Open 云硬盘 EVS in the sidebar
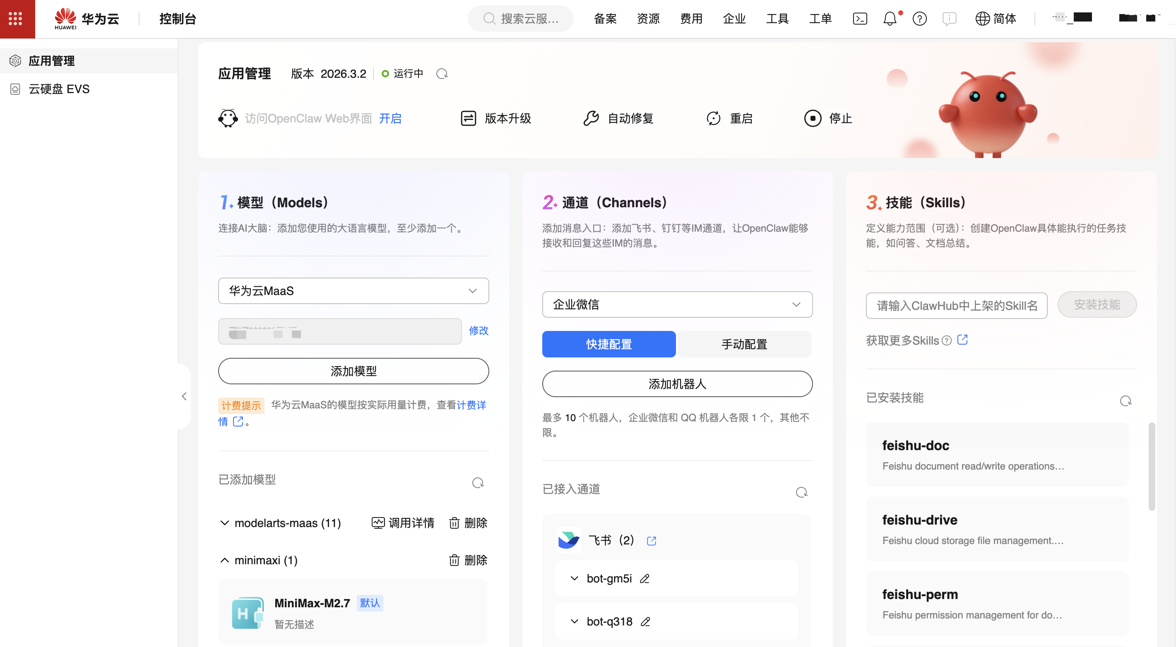 click(89, 89)
